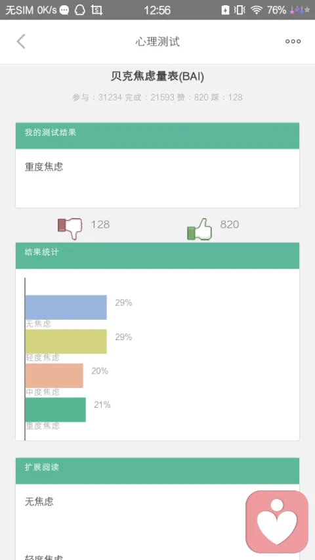The width and height of the screenshot is (315, 560).
Task: Tap the green thumbs-up icon
Action: coord(199,229)
